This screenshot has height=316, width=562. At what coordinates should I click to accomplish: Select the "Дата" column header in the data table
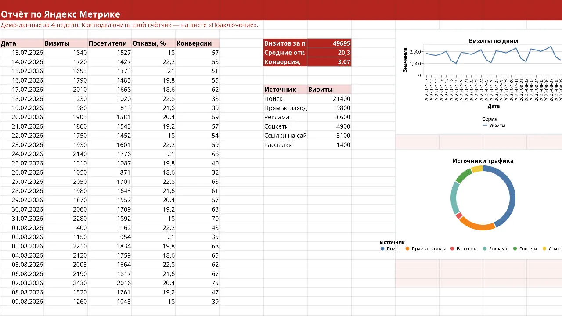(x=22, y=43)
